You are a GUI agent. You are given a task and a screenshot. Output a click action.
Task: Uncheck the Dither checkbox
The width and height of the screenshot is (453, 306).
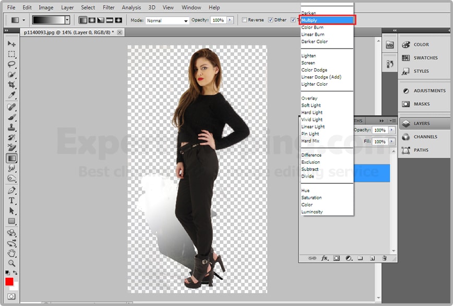coord(270,20)
